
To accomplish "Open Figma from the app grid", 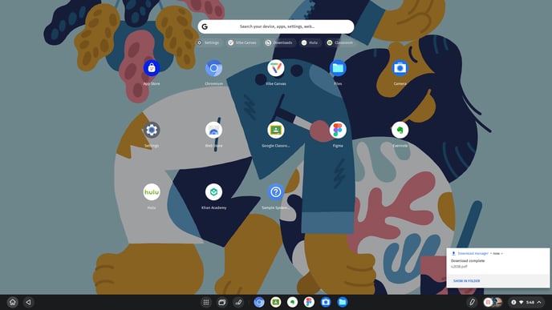I will [338, 130].
